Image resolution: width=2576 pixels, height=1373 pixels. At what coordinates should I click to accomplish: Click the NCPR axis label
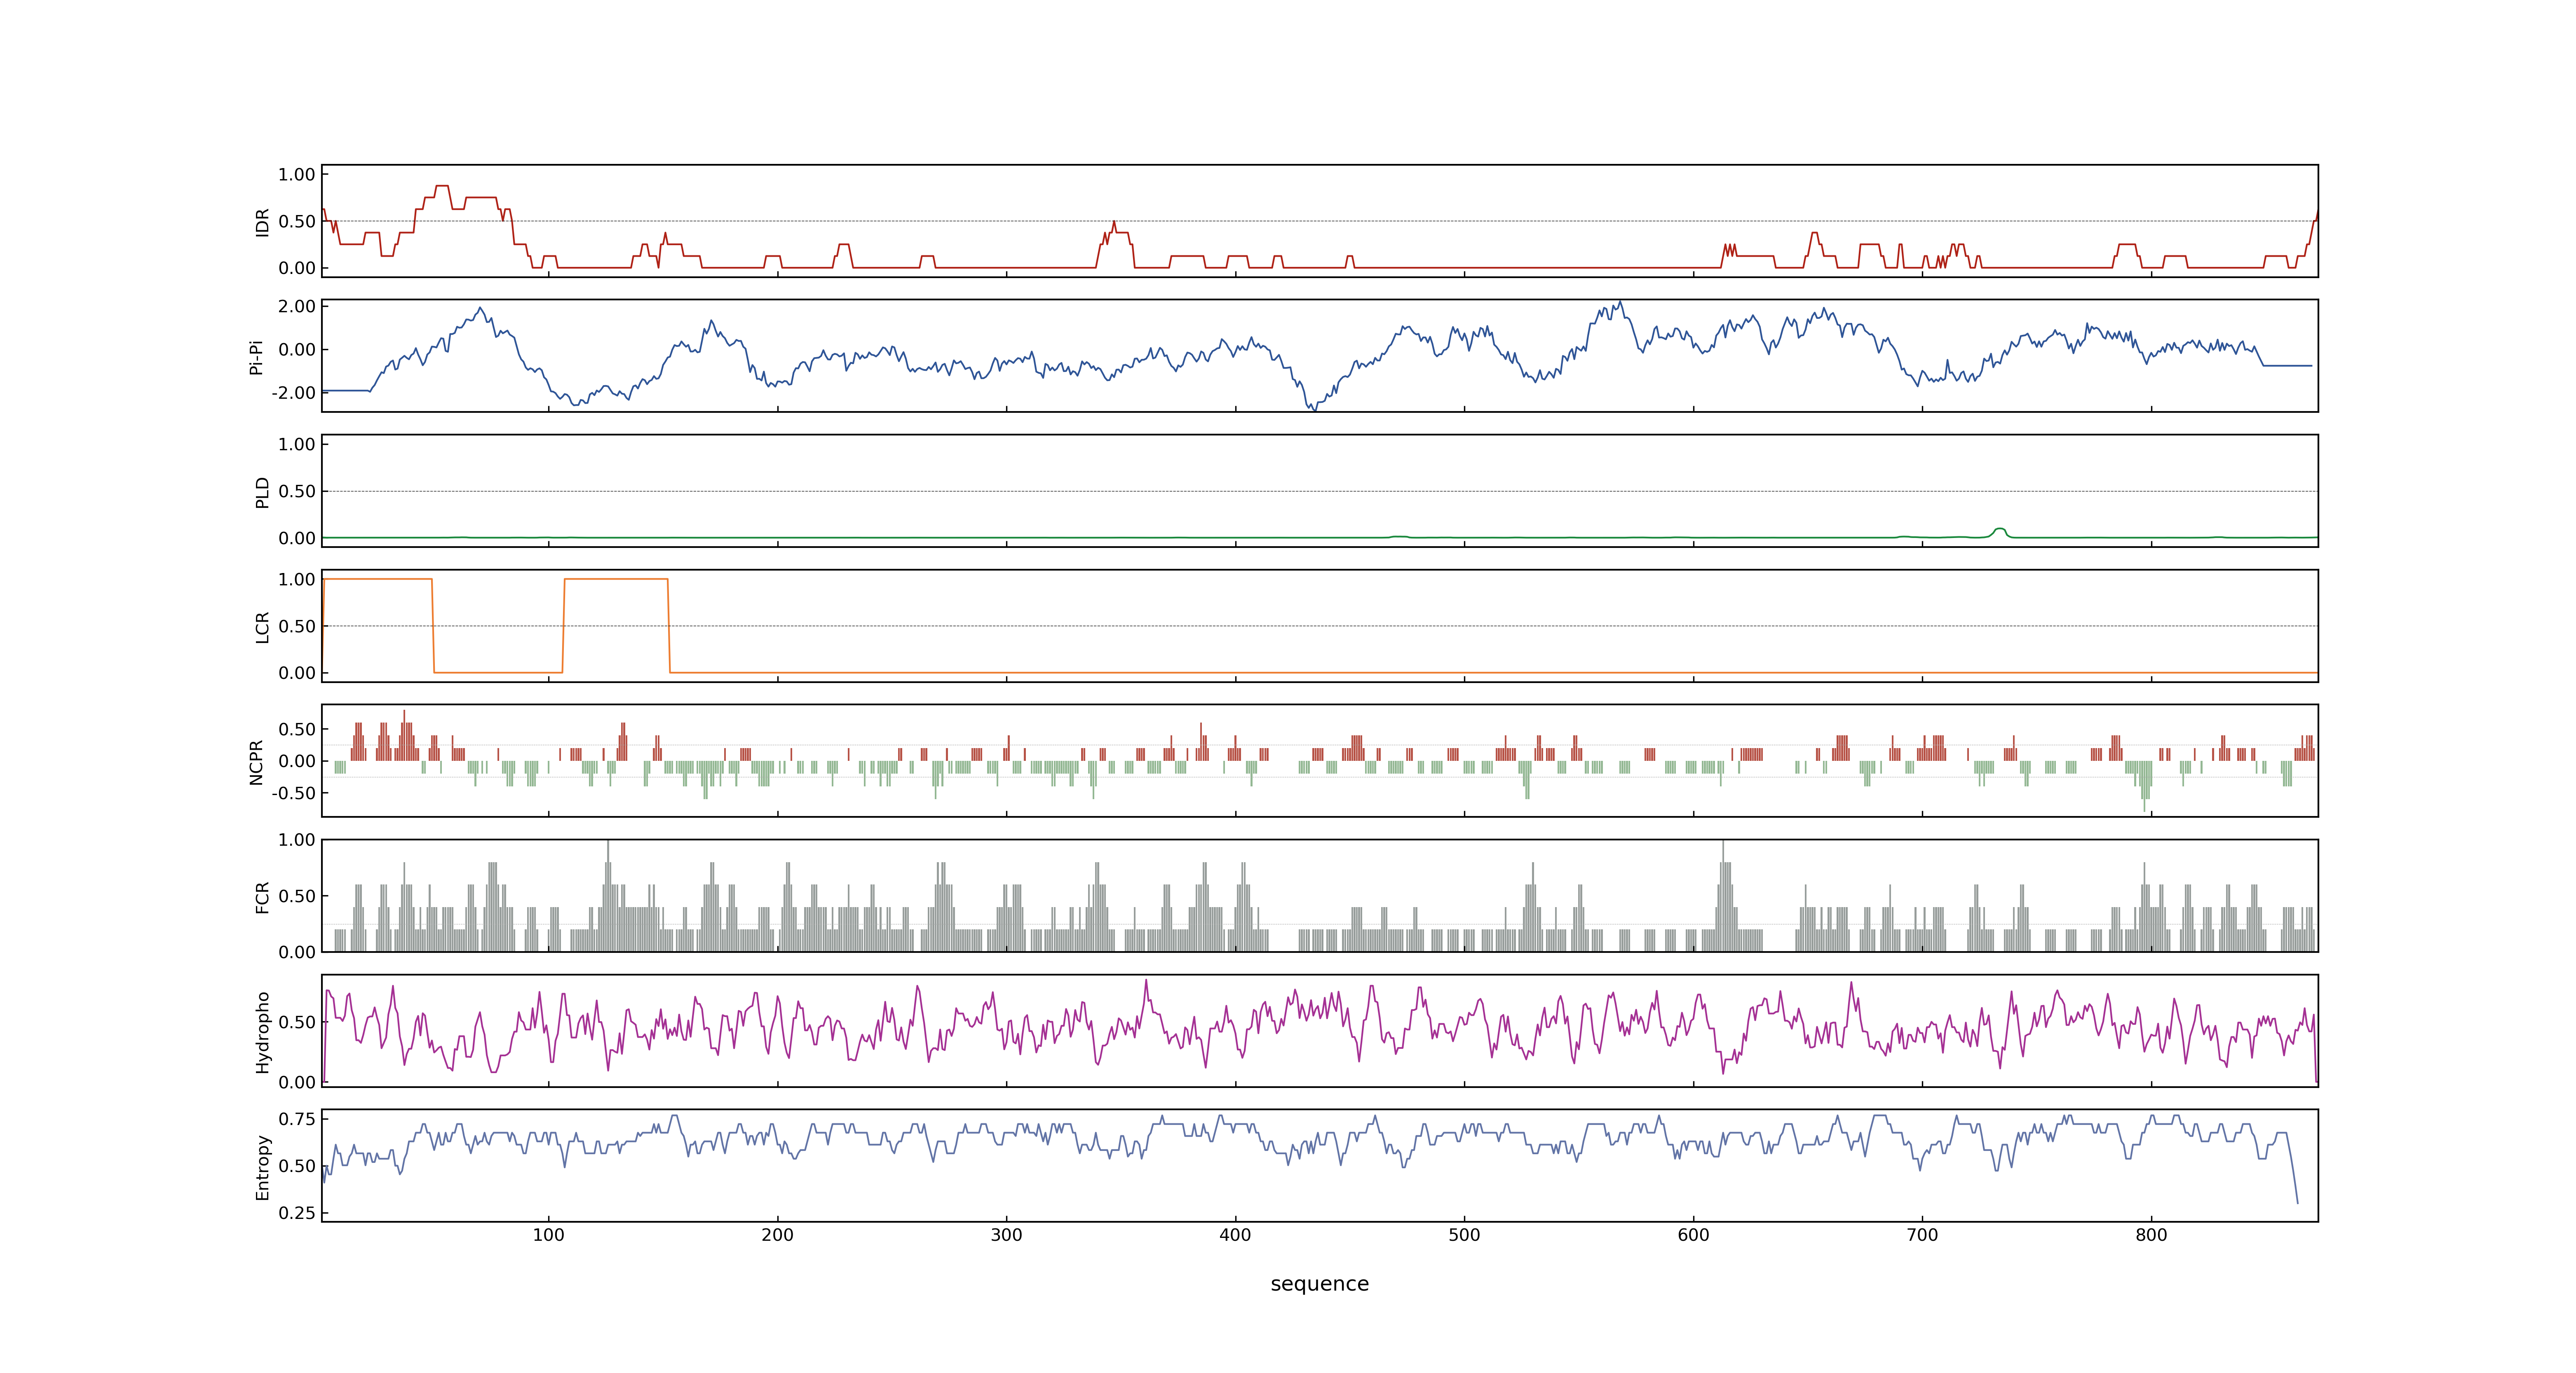pos(256,763)
